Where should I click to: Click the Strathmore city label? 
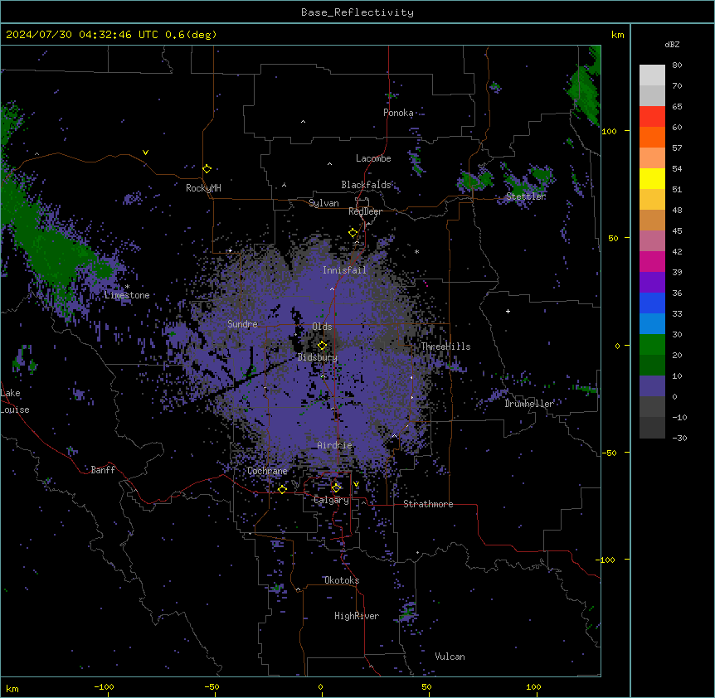coord(428,504)
